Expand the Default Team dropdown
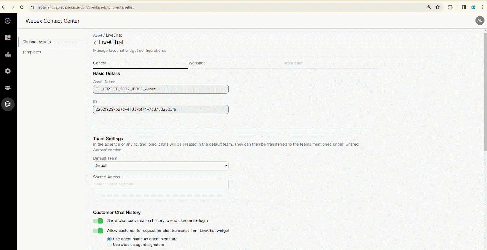 [x=161, y=166]
